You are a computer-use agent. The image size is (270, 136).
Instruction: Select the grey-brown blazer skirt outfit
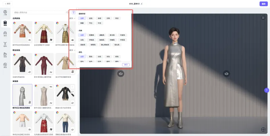point(22,64)
